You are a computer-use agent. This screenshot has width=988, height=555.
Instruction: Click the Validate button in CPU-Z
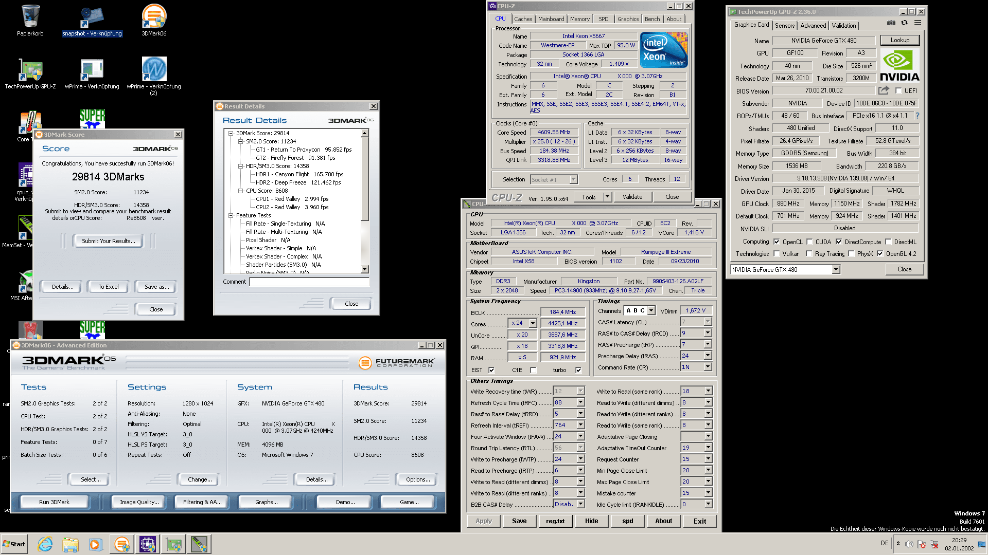tap(632, 196)
